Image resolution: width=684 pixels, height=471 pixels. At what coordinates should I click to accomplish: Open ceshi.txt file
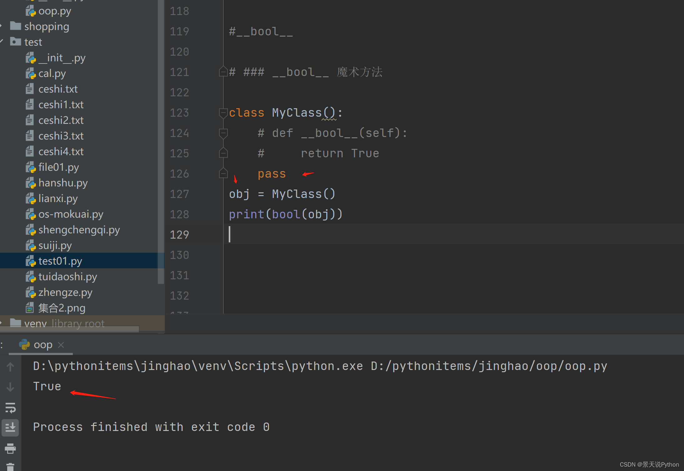click(x=58, y=89)
